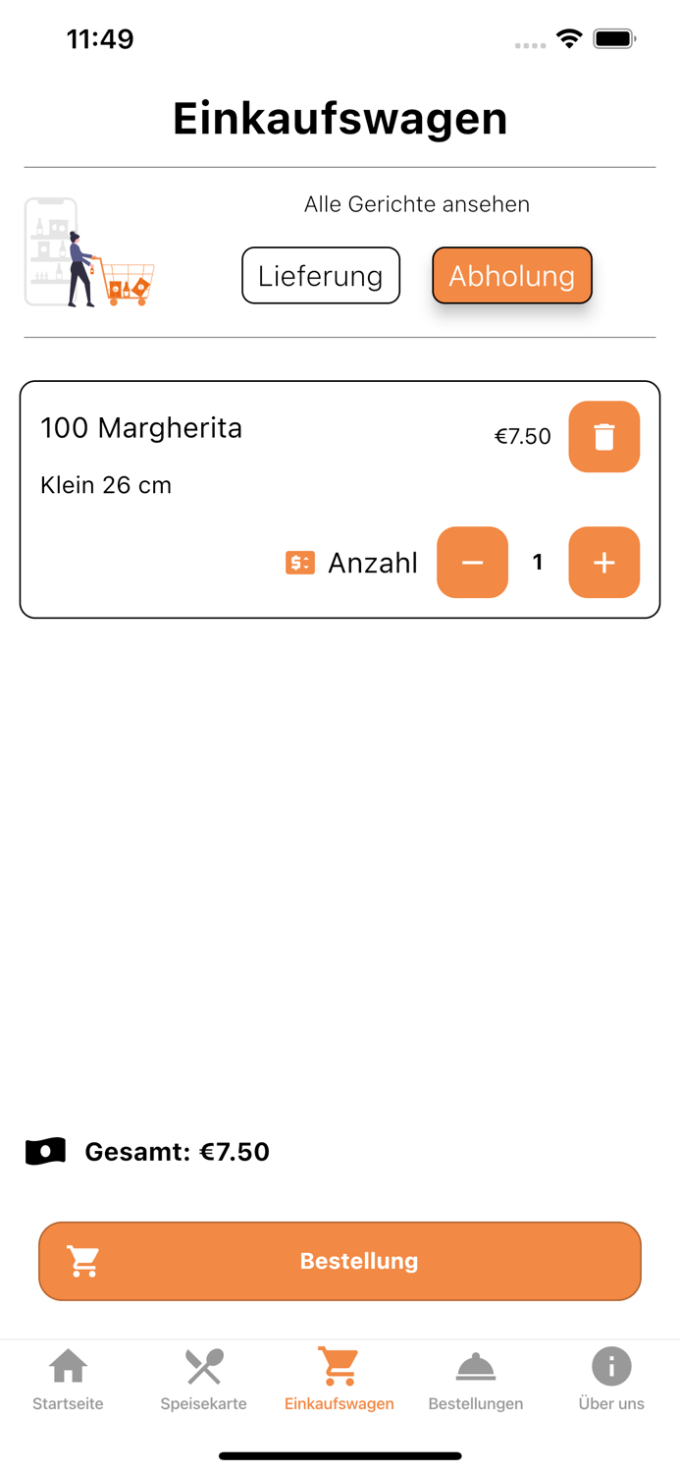Select the Abholung pickup option
Viewport: 680px width, 1473px height.
coord(511,275)
